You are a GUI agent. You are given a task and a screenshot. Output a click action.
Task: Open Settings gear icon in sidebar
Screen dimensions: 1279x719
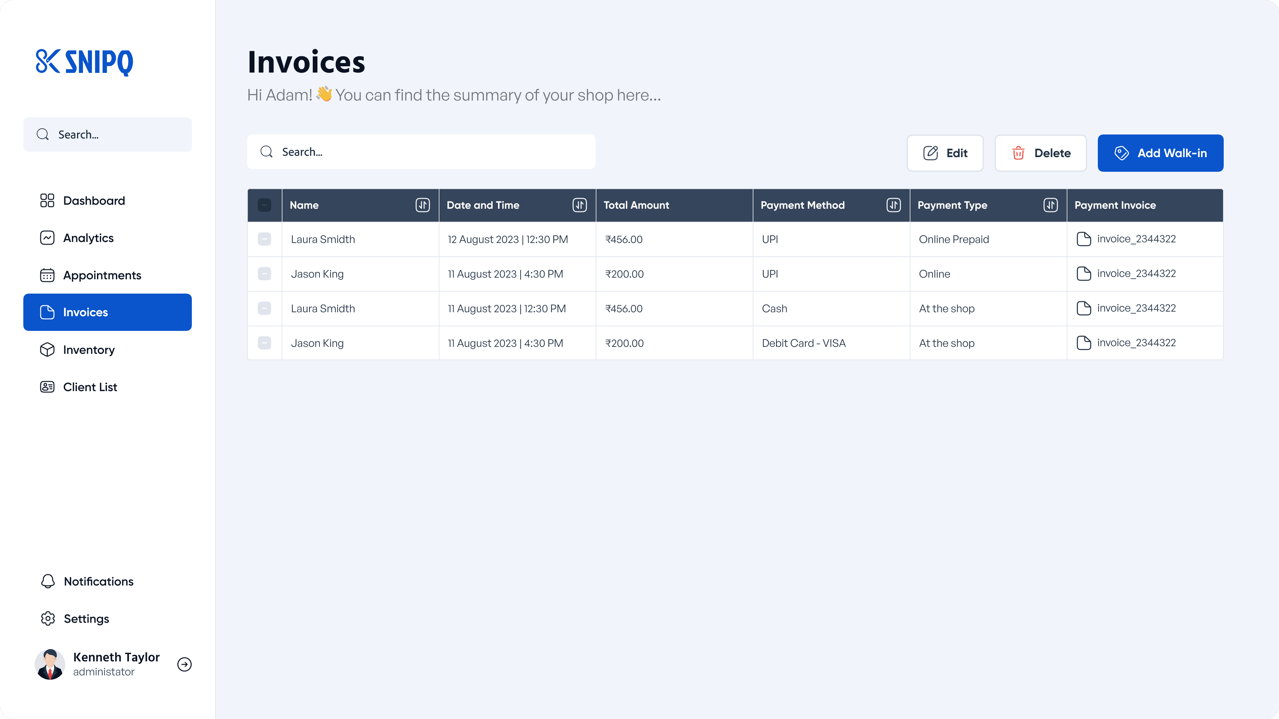click(x=48, y=618)
